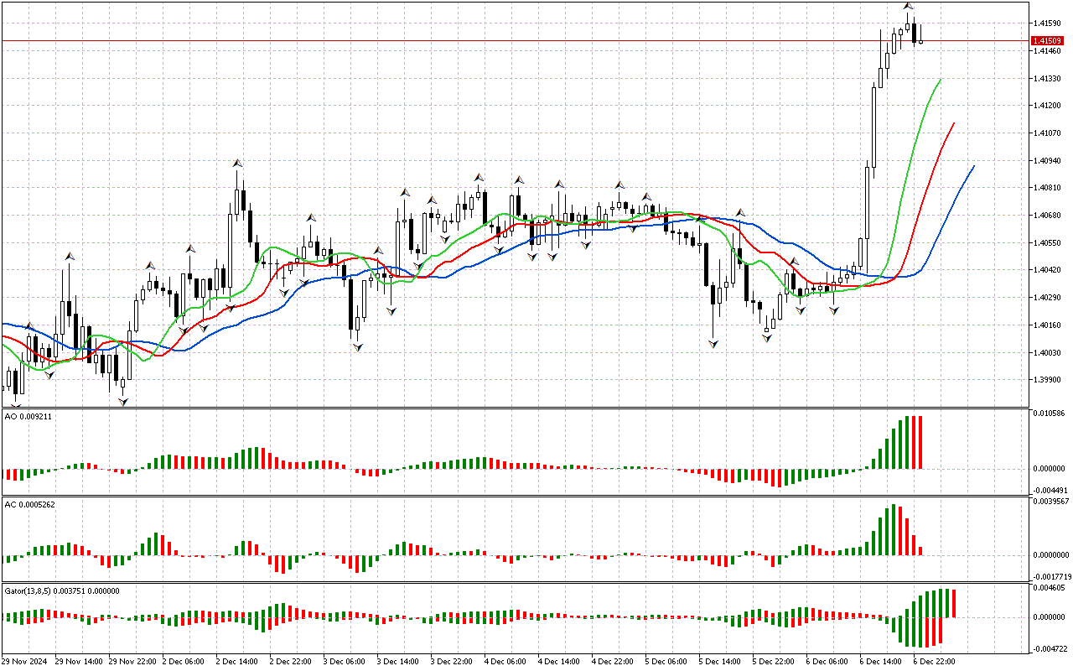Select the 6 Dec 22:00 time label
The width and height of the screenshot is (1073, 671).
point(935,661)
